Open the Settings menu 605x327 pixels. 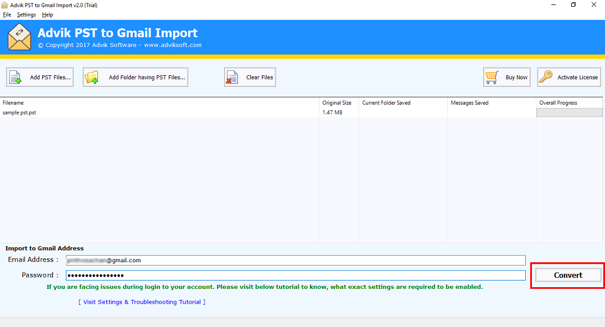coord(26,14)
